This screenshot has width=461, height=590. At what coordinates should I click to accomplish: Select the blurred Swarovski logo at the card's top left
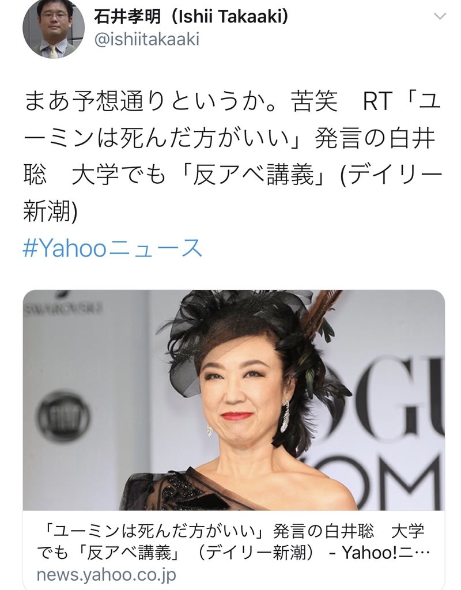point(63,308)
